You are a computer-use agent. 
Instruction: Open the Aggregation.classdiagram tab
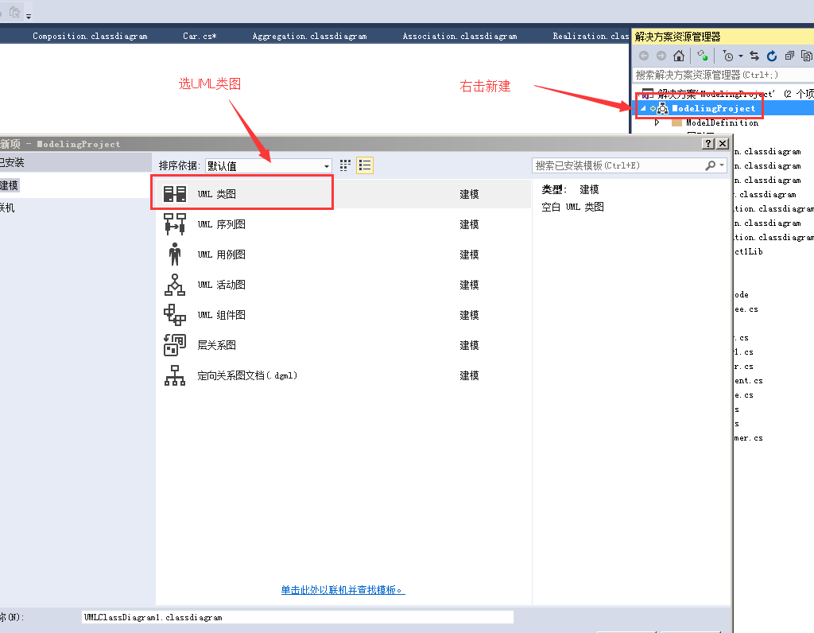tap(309, 36)
